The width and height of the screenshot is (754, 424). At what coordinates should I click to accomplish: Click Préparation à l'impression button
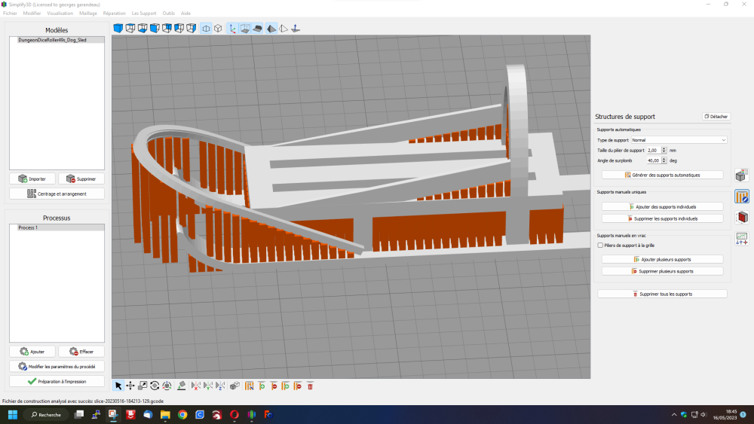point(57,381)
